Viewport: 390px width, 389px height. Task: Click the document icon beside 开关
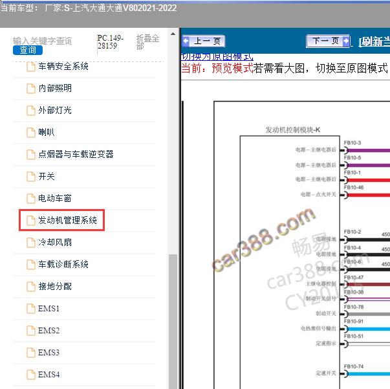[31, 177]
